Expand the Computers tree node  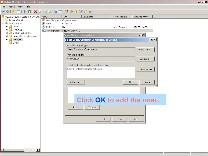(x=6, y=30)
